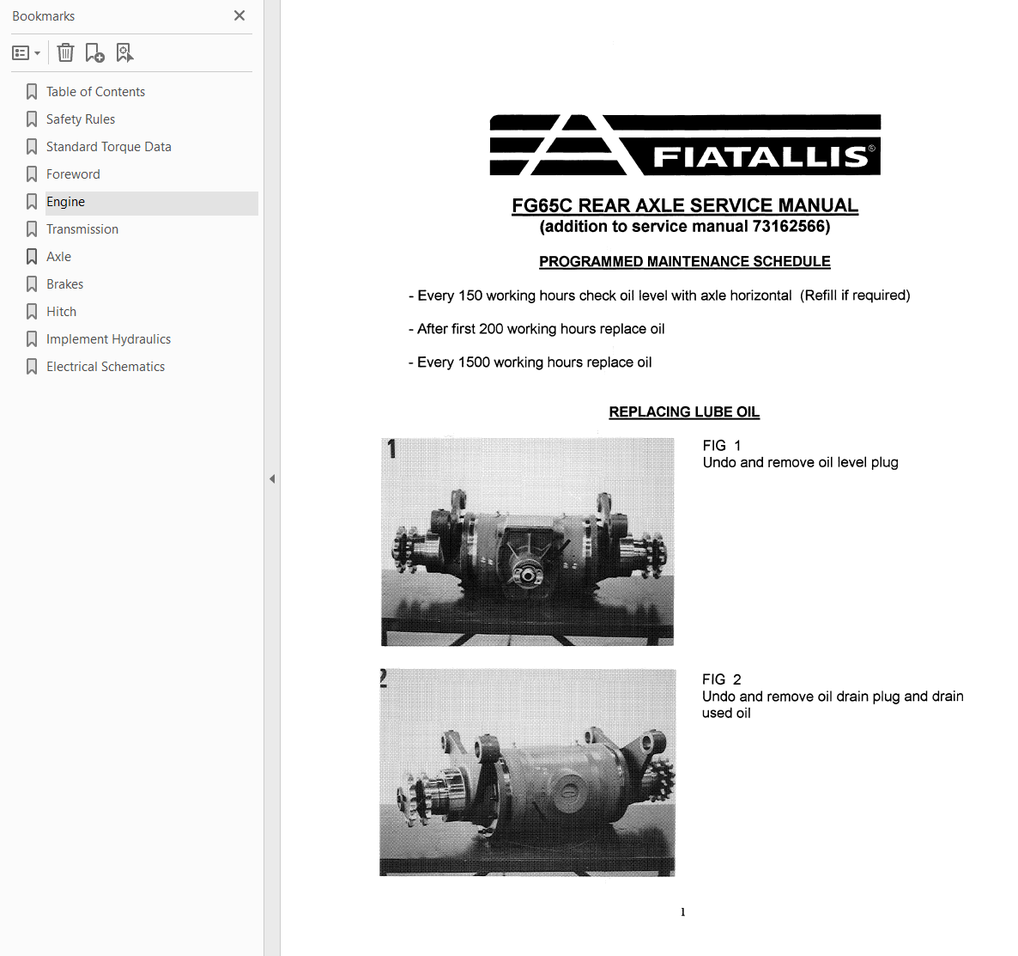Click the 'After first 200 working hours' line
The height and width of the screenshot is (956, 1018).
536,329
